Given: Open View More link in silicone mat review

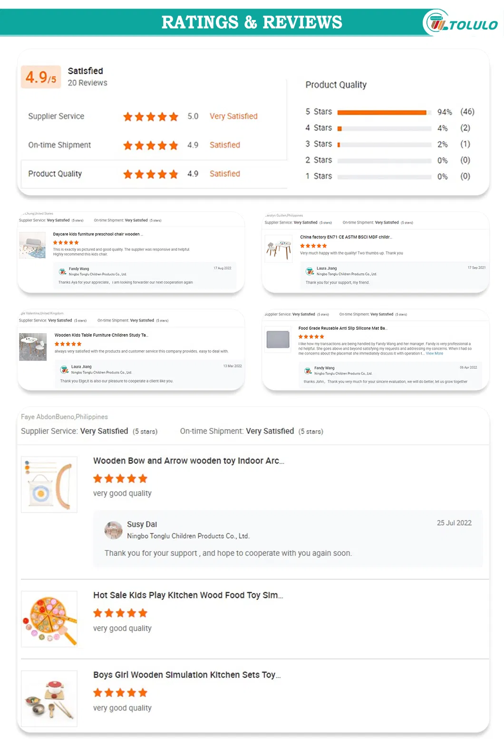Looking at the screenshot, I should point(434,354).
